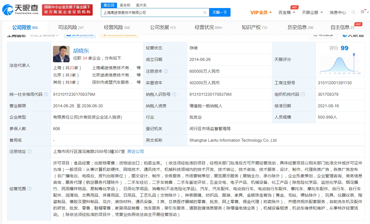Viewport: 370px width, 224px height.
Task: Click registered capital 600000万人民币
Action: [204, 71]
